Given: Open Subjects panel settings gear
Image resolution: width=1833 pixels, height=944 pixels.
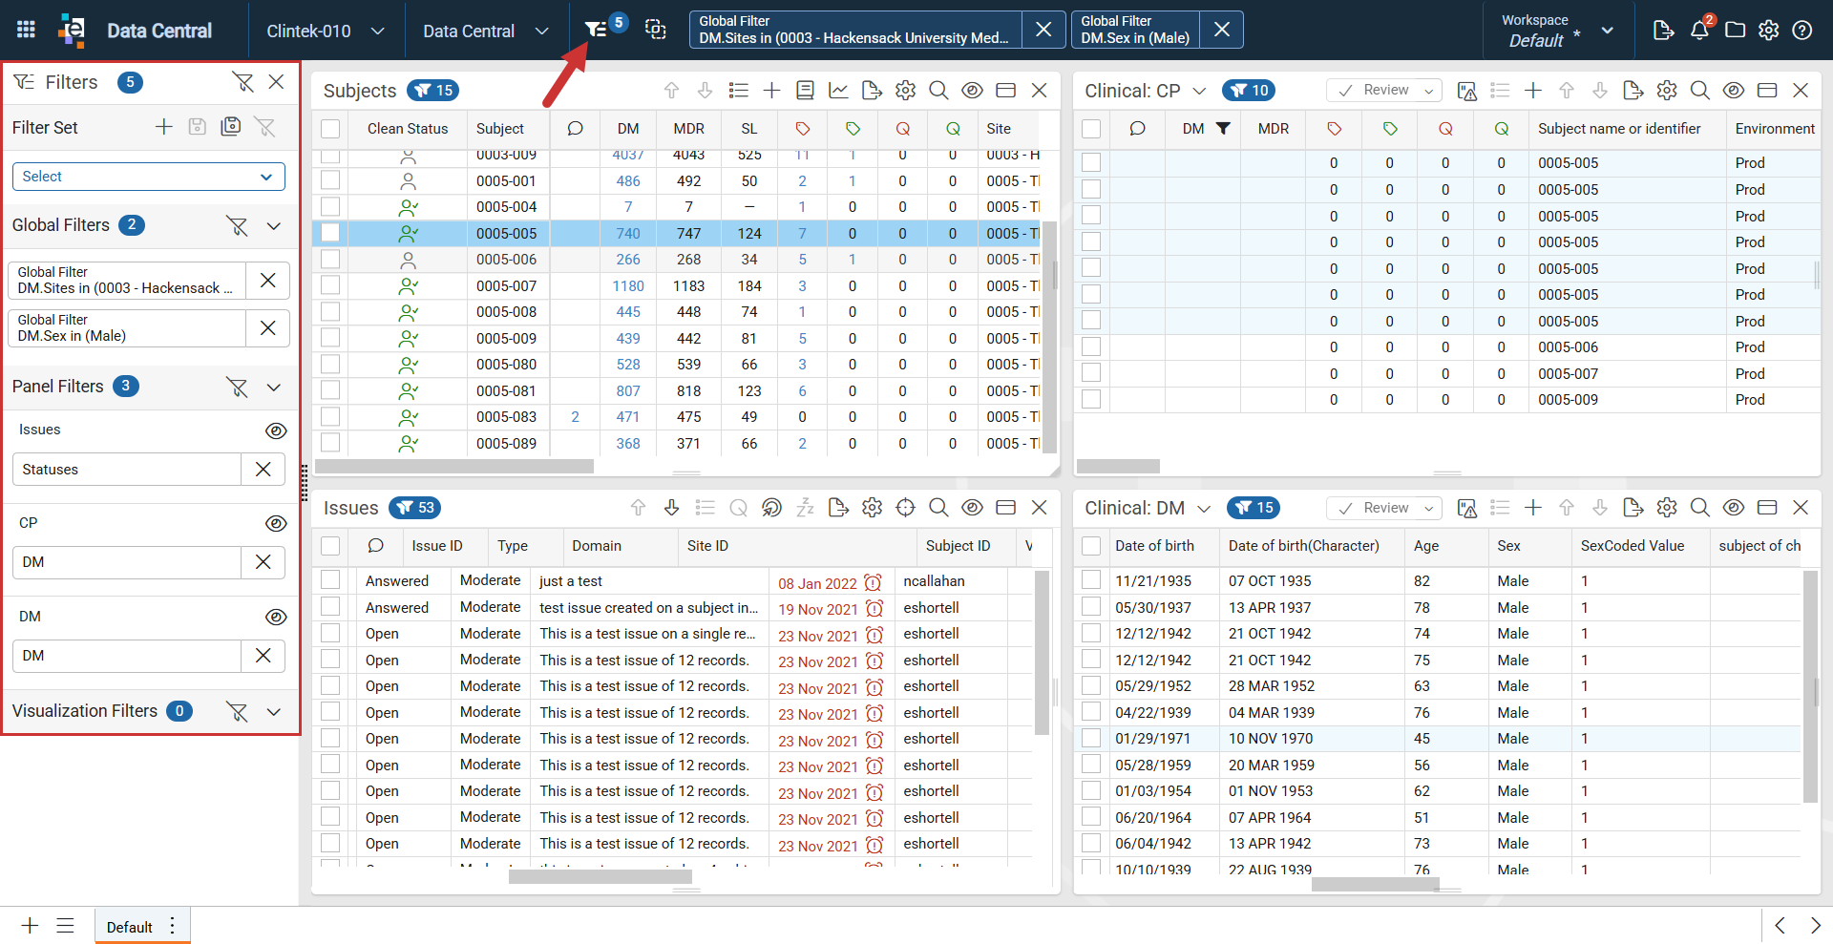Looking at the screenshot, I should [x=905, y=91].
